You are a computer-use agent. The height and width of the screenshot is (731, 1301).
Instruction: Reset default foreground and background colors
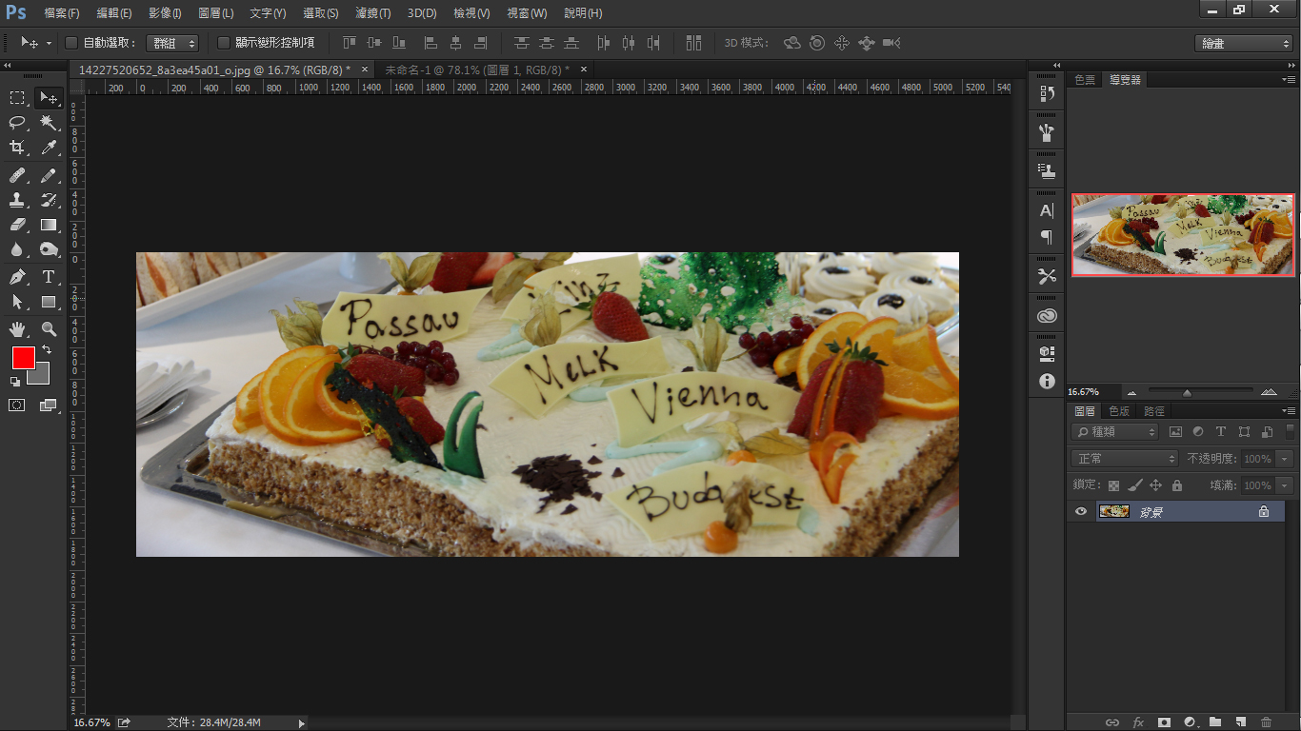point(15,382)
